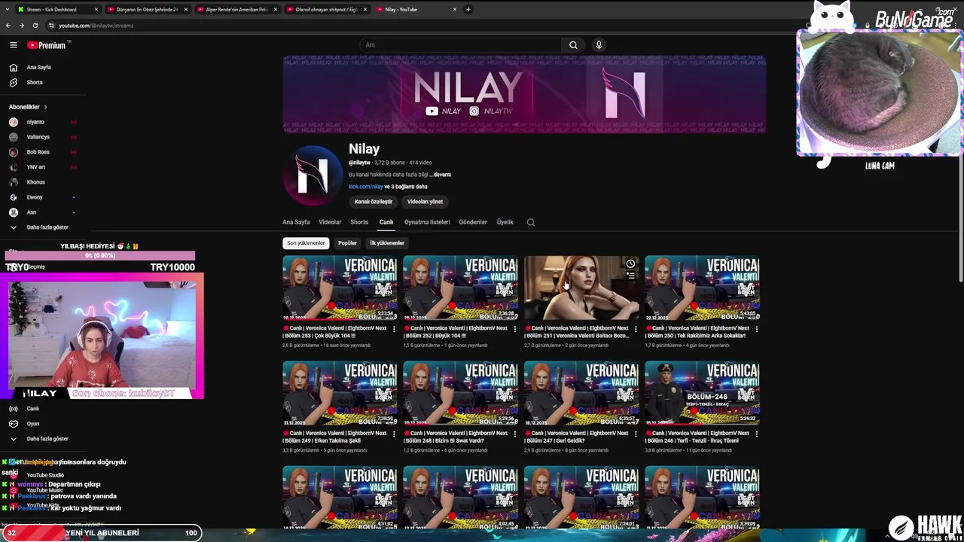Open the kick.com/nilay link
This screenshot has width=964, height=542.
pyautogui.click(x=366, y=187)
